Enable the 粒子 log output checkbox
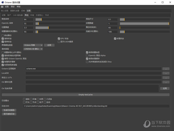 38,102
